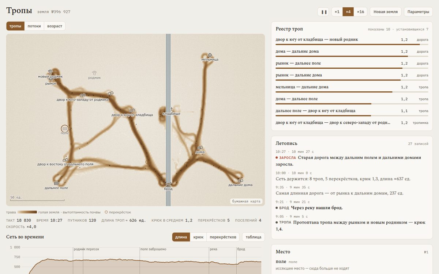Click the progress bar under дома — дальнее поле
439x274 pixels.
pyautogui.click(x=352, y=104)
